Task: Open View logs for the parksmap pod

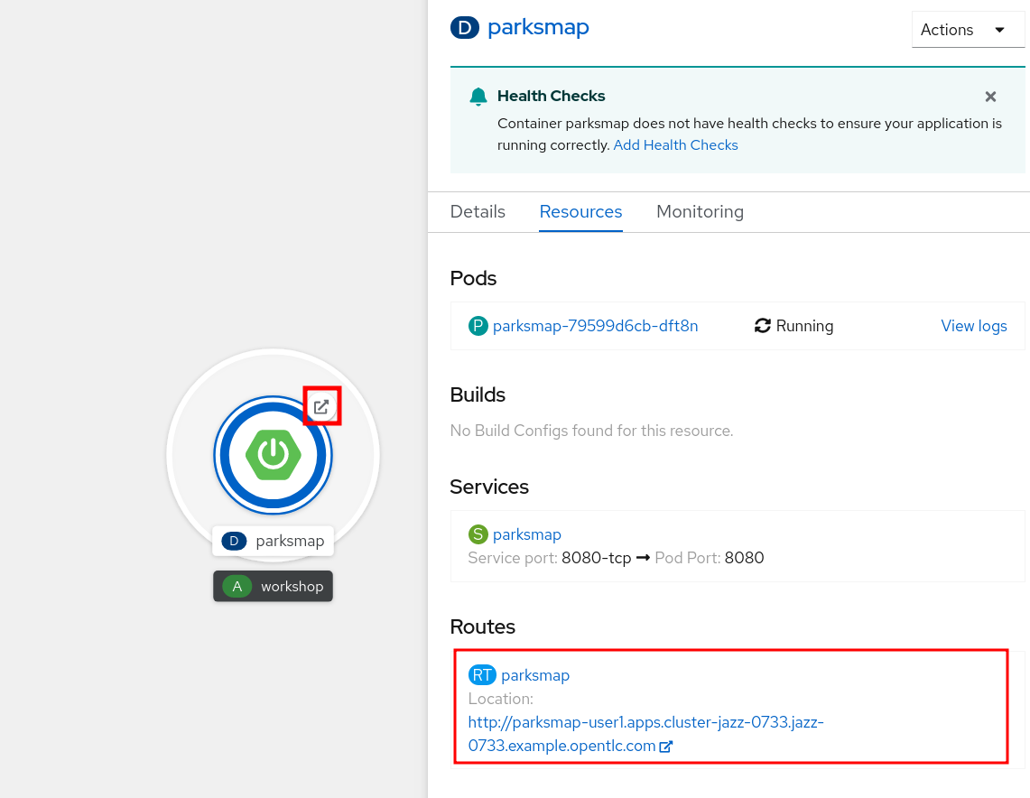Action: point(974,326)
